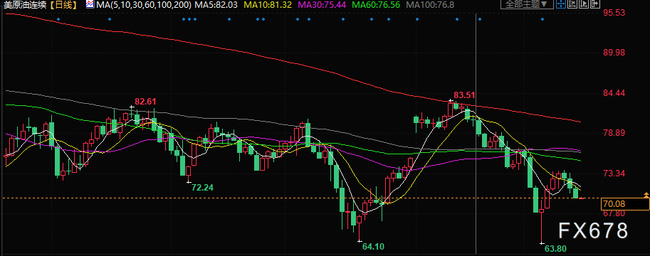Open MA(5,10,30,60,100,200) parameter settings
The width and height of the screenshot is (650, 256).
(x=143, y=5)
